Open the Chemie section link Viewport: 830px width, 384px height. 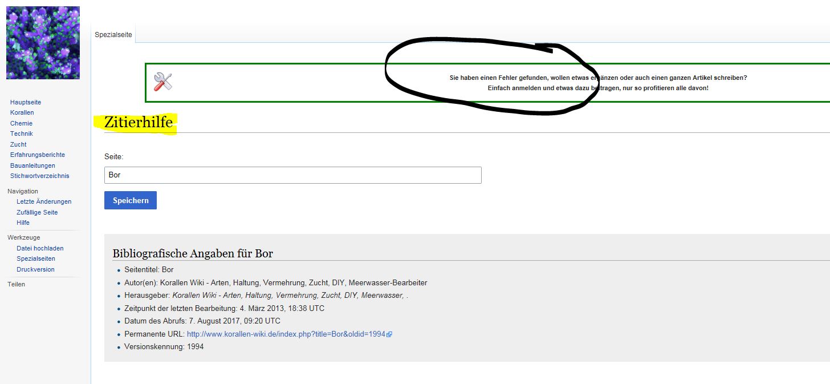pos(21,123)
